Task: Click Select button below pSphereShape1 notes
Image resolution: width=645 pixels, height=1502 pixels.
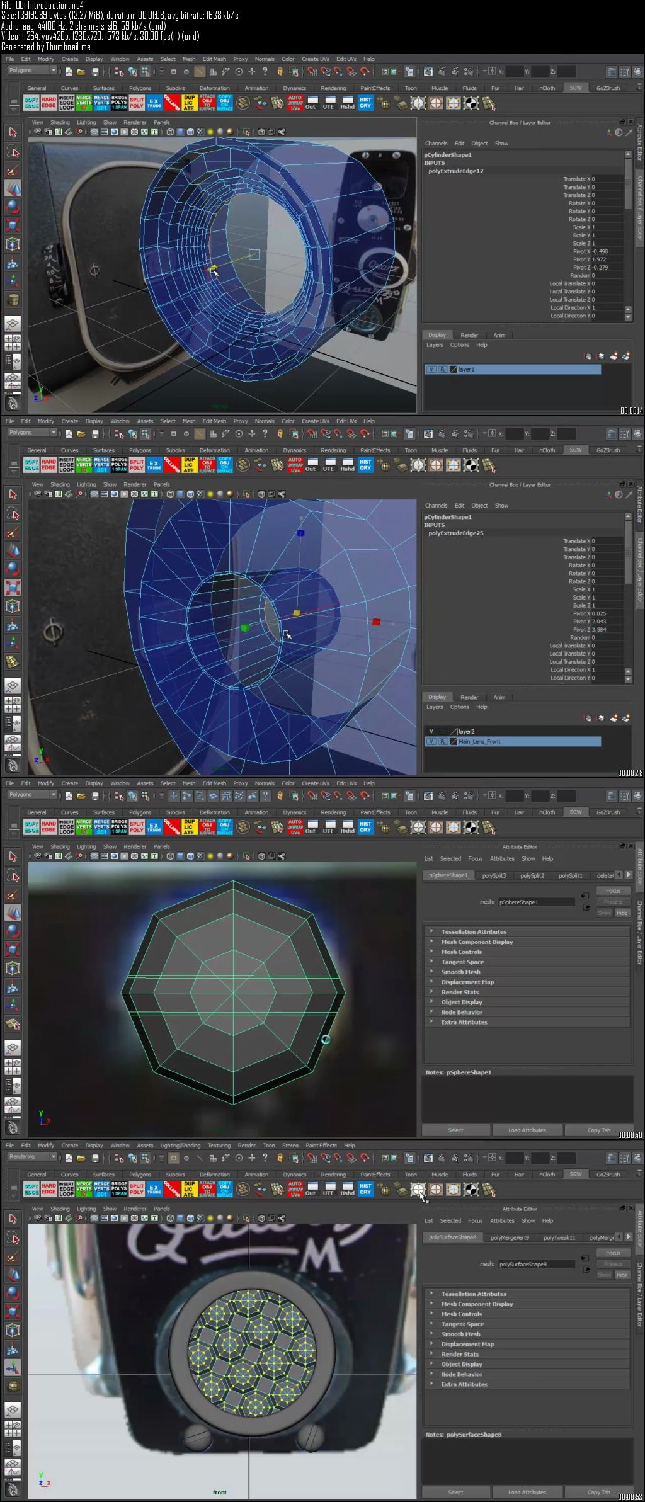Action: click(x=455, y=1130)
